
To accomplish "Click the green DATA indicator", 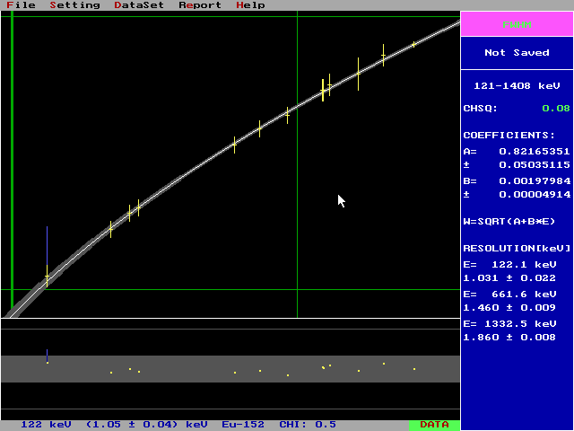I will [434, 425].
